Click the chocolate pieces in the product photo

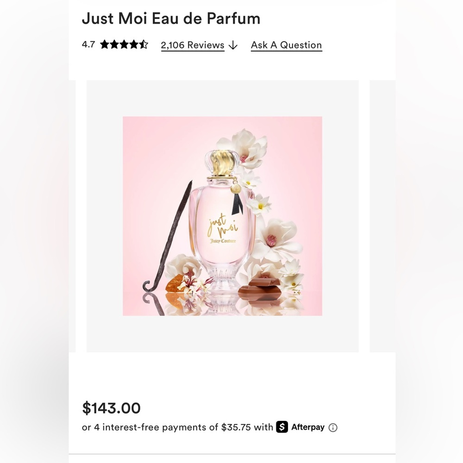pos(260,289)
